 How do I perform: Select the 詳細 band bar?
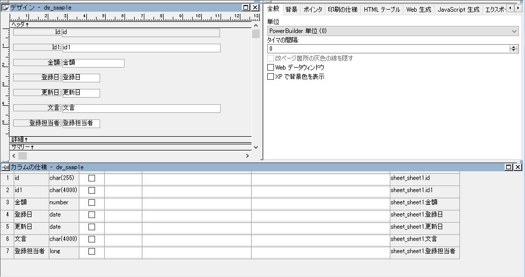131,139
